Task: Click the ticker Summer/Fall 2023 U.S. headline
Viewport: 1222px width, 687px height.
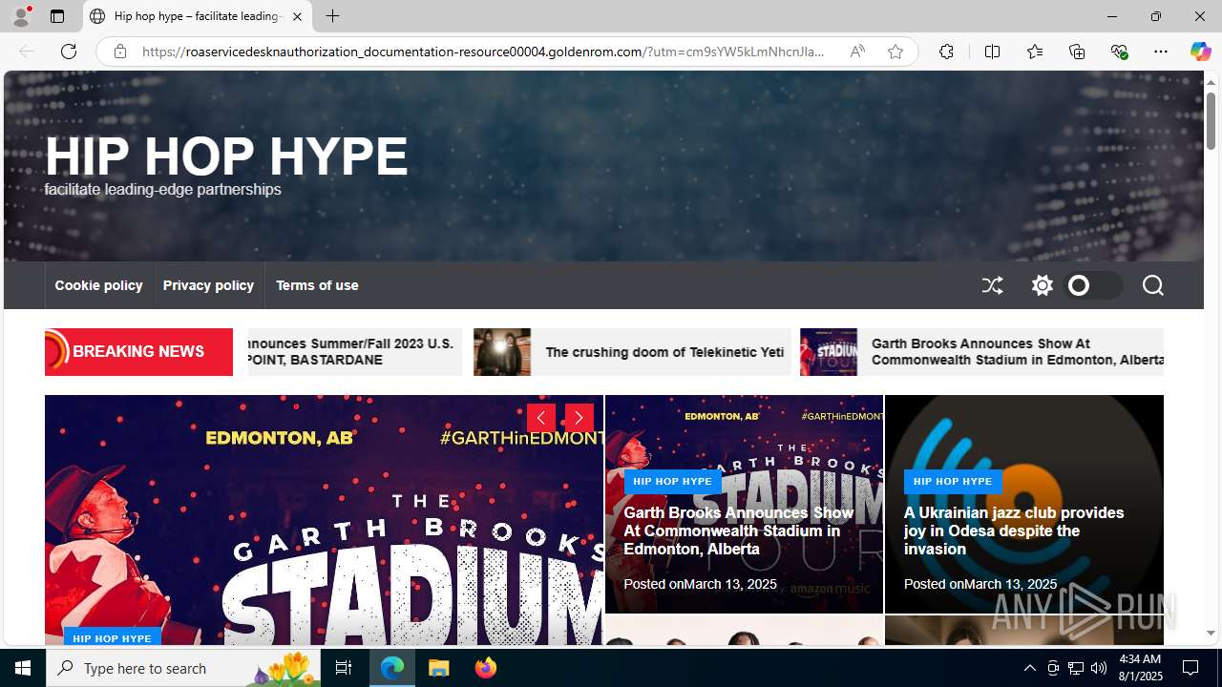Action: click(350, 351)
